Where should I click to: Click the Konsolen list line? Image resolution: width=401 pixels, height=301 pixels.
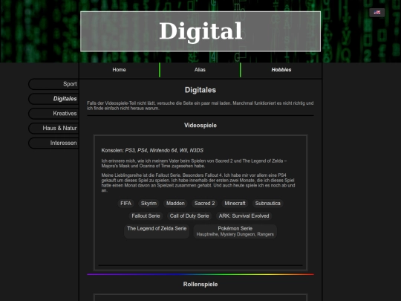click(x=152, y=150)
